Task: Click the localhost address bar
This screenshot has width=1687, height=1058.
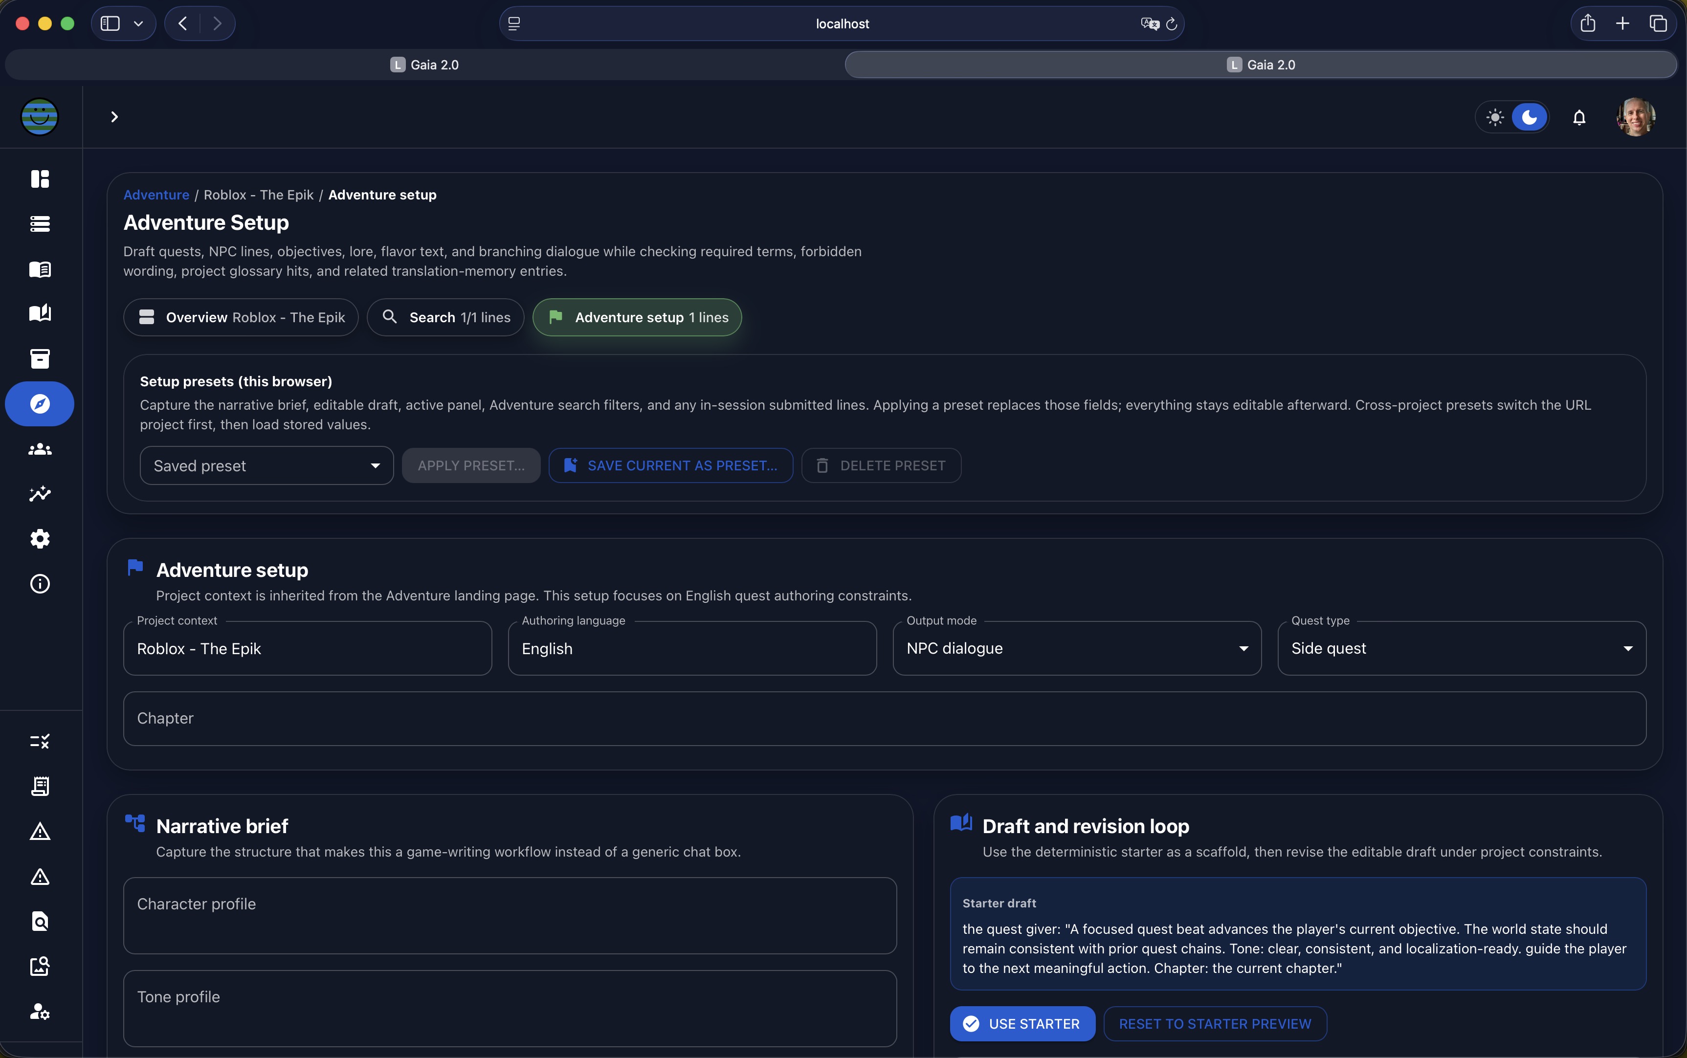Action: 842,24
